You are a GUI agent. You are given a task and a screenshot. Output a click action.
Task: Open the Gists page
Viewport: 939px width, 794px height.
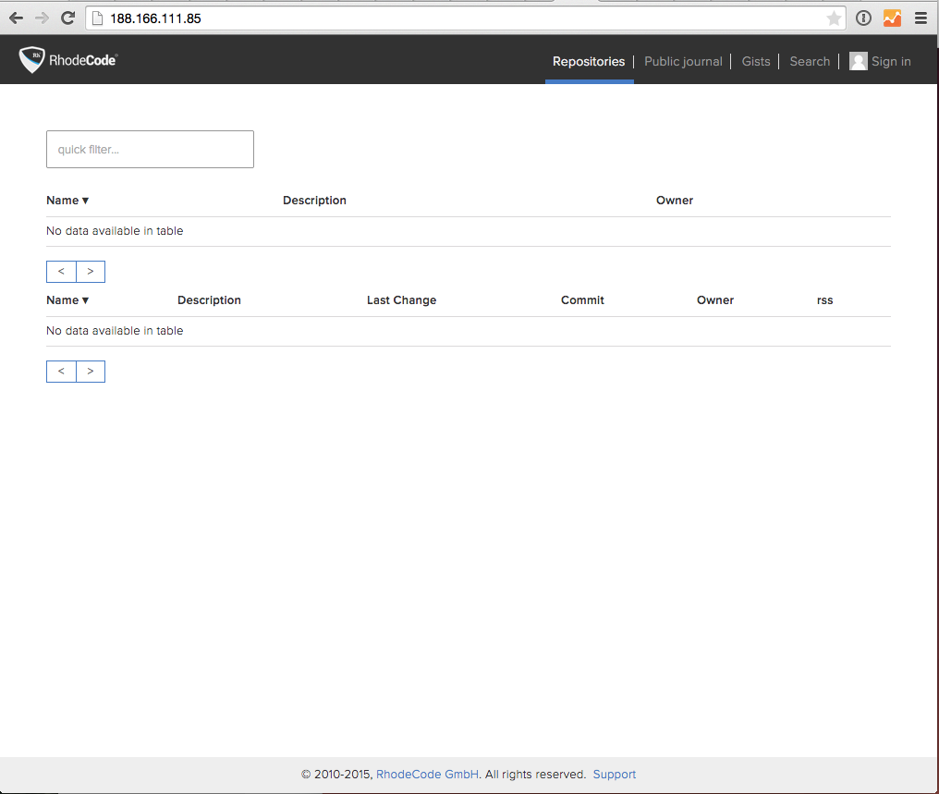point(755,61)
